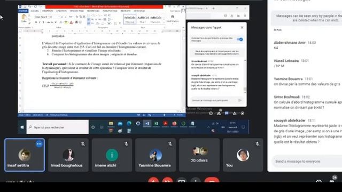Open options on insaf setitra's tile

(x=39, y=144)
